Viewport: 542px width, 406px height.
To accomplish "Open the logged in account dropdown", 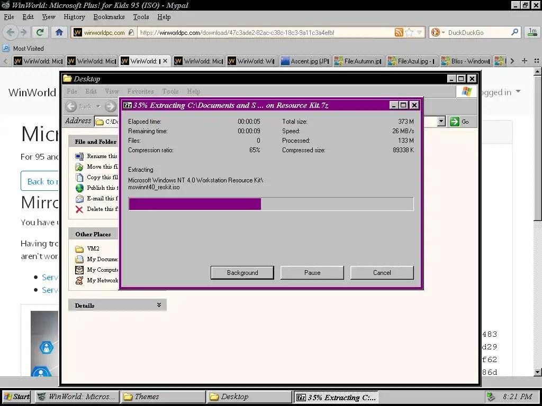I will [x=500, y=92].
